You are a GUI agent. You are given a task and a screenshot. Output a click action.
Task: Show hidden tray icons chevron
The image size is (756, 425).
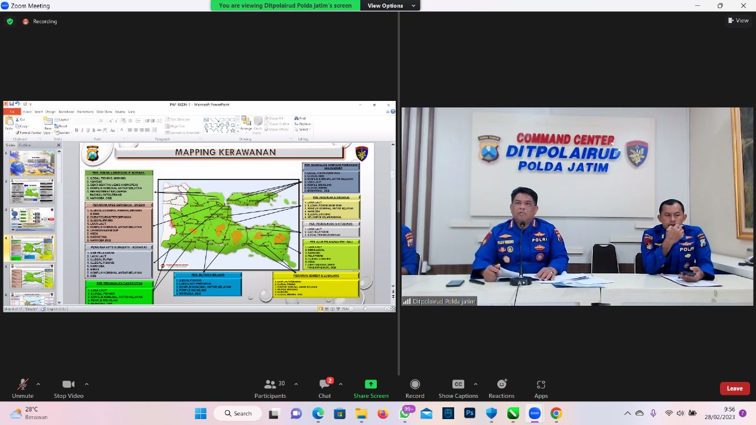(627, 413)
